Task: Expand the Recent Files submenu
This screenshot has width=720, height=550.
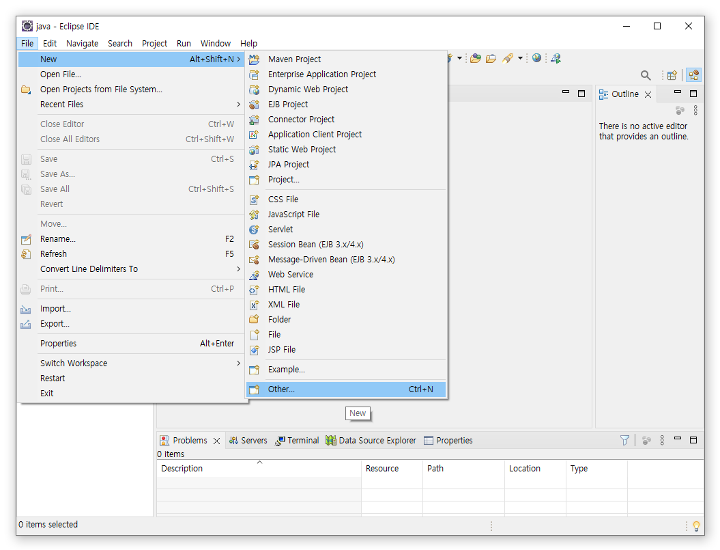Action: (x=238, y=105)
